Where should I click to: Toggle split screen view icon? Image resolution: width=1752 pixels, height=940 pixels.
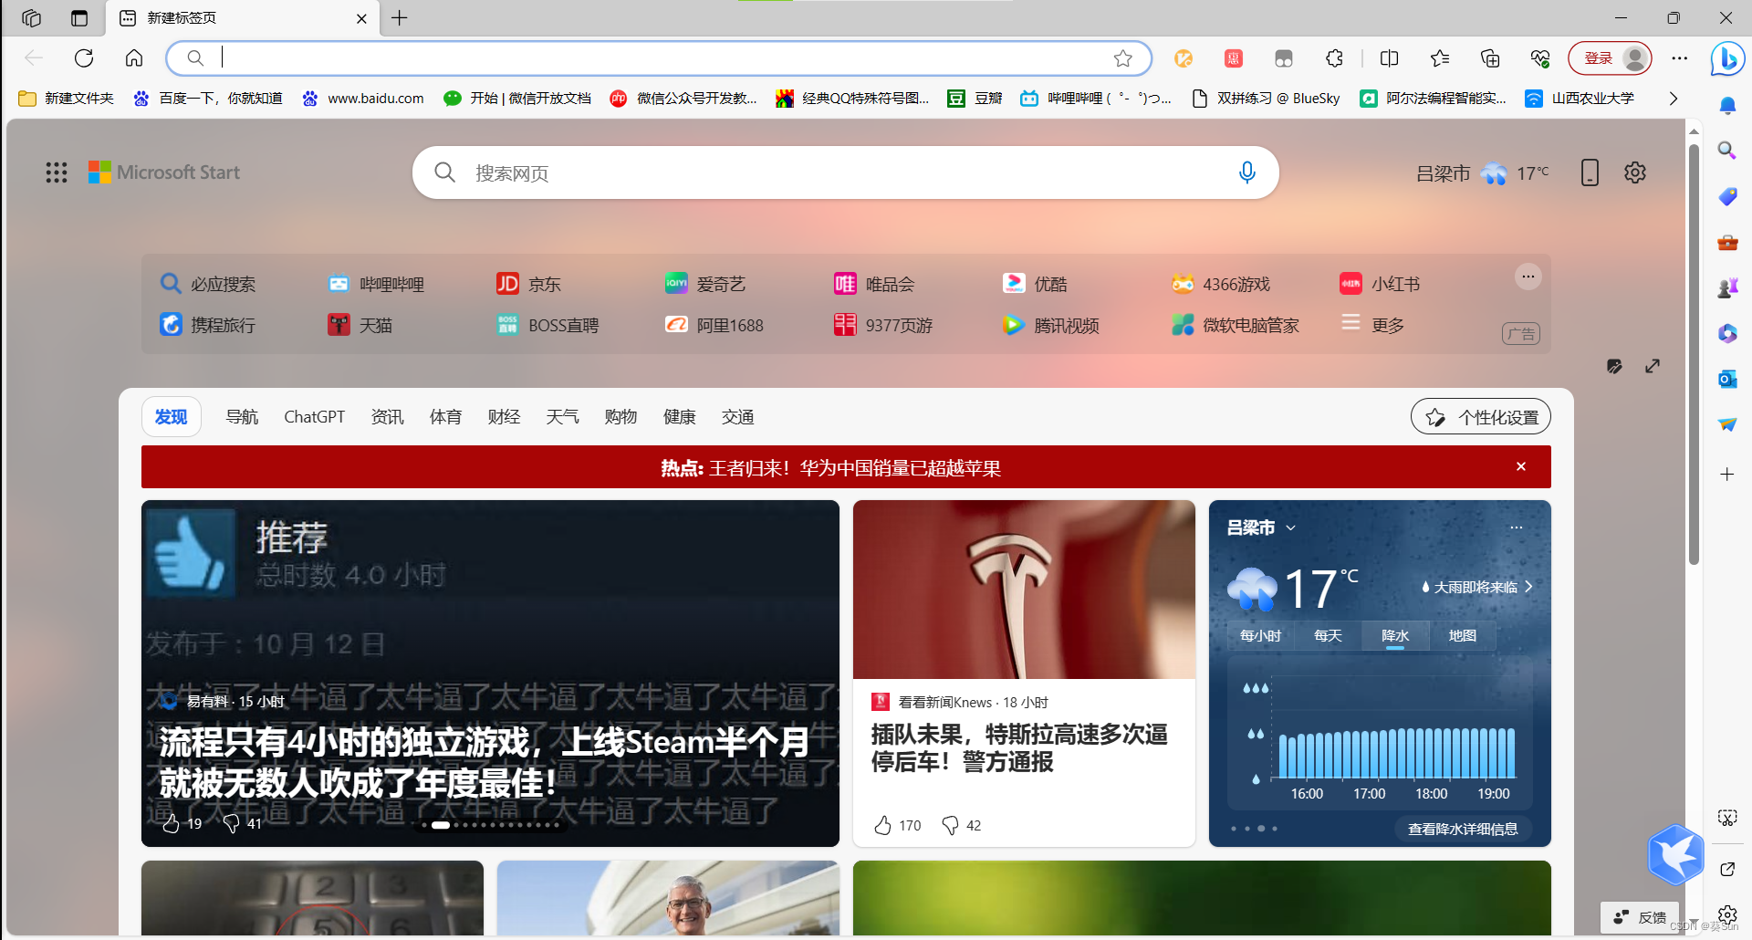1390,58
